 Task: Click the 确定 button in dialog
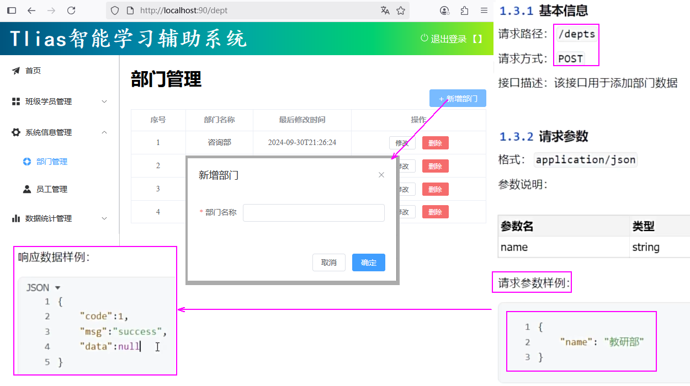[368, 262]
